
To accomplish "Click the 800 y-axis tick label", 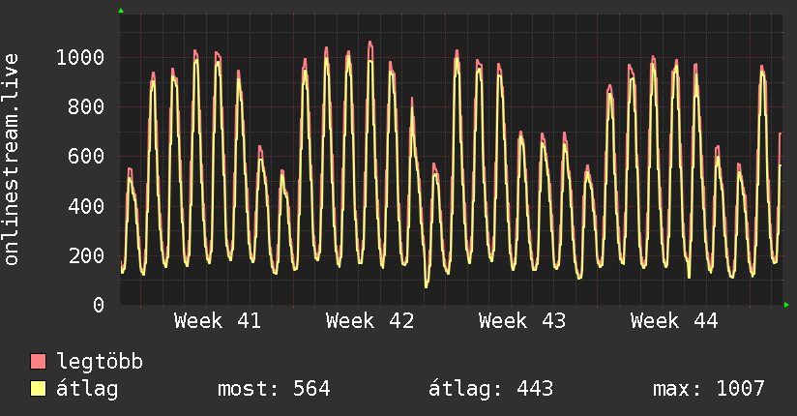I will 86,106.
